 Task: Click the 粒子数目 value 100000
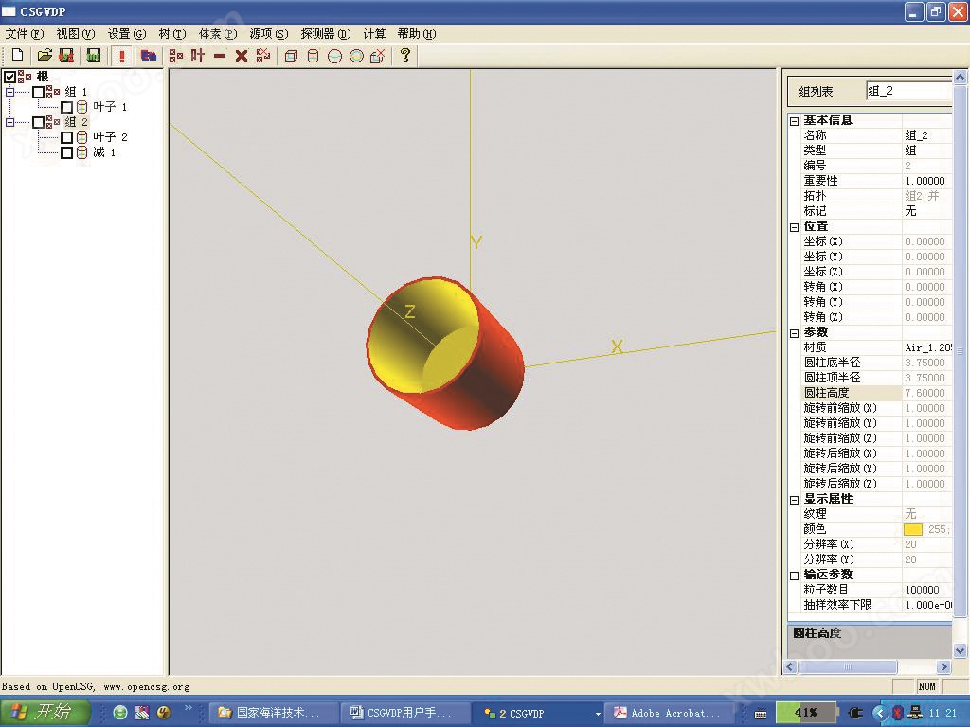pos(922,591)
